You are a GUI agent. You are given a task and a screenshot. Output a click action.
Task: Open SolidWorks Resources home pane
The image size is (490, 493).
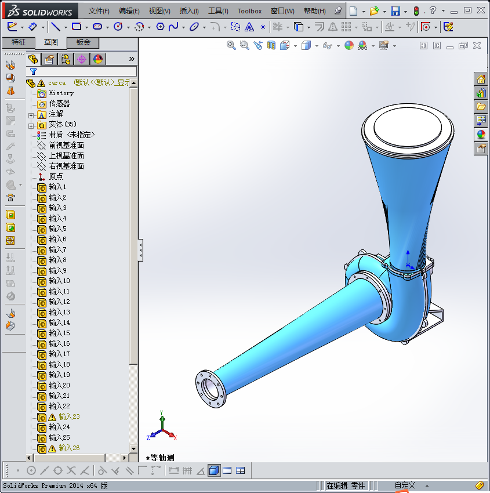click(x=481, y=79)
